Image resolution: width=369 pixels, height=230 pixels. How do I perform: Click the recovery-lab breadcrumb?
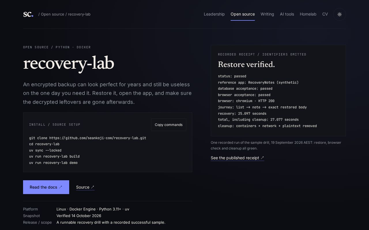coord(79,14)
